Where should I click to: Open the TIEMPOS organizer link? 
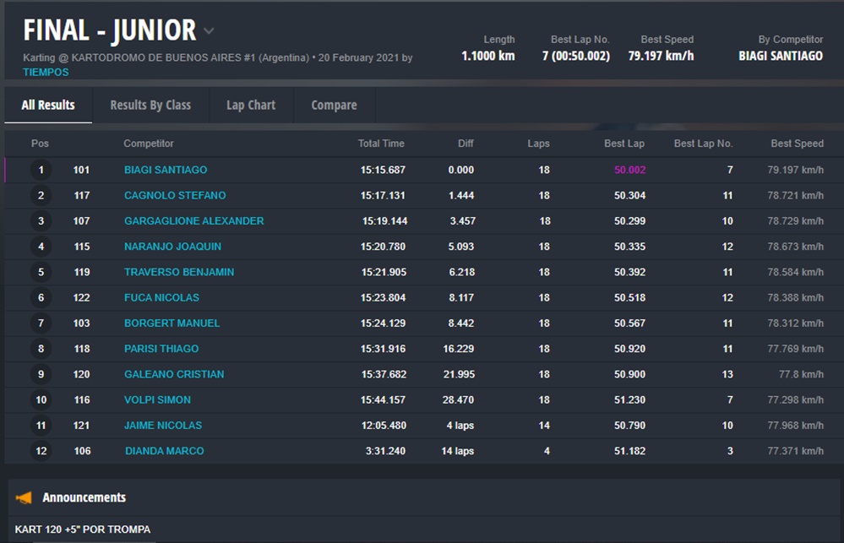[x=46, y=73]
